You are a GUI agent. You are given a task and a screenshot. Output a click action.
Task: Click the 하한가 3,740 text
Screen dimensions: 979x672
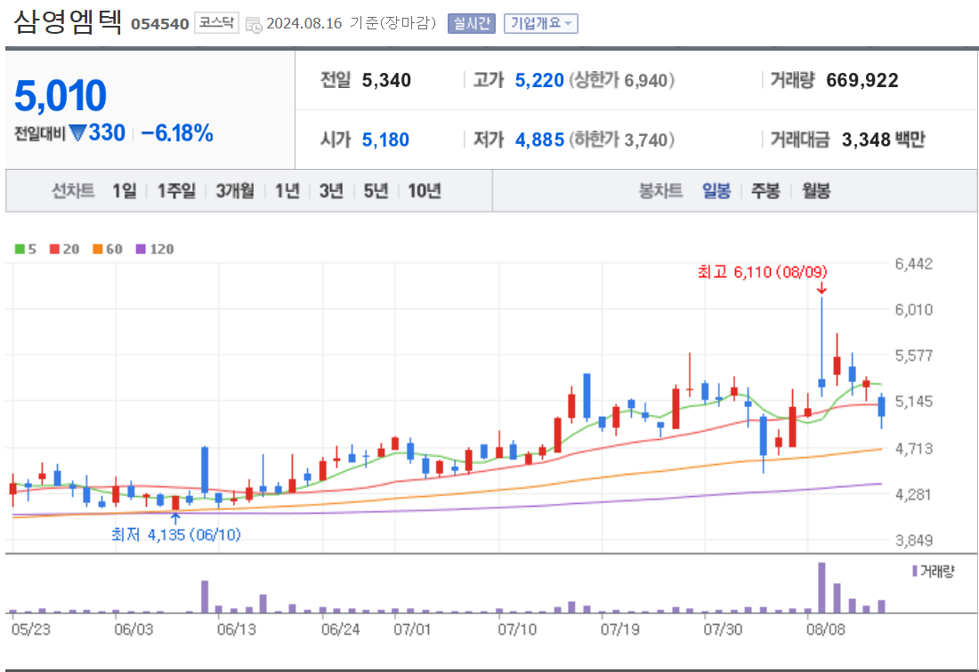pyautogui.click(x=621, y=140)
